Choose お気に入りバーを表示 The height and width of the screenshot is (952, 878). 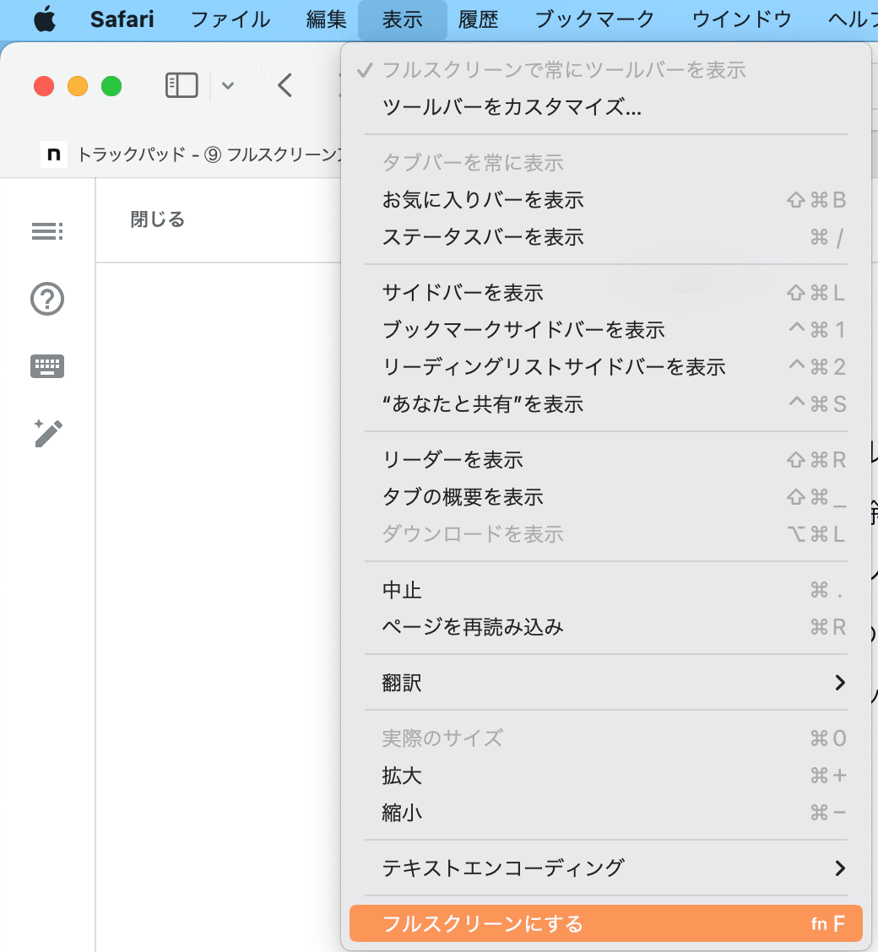(x=606, y=200)
